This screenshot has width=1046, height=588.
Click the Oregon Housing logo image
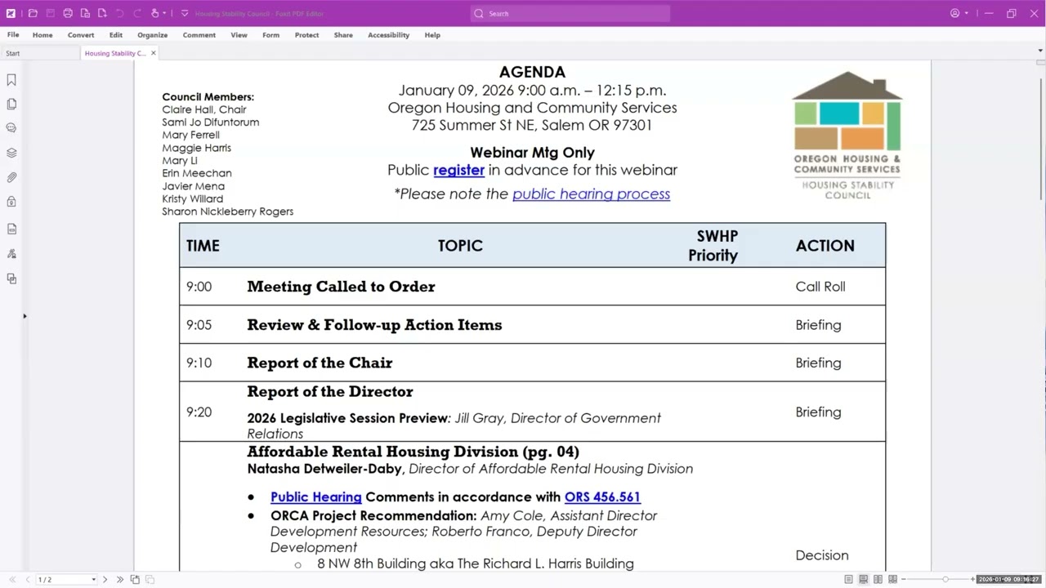coord(847,136)
